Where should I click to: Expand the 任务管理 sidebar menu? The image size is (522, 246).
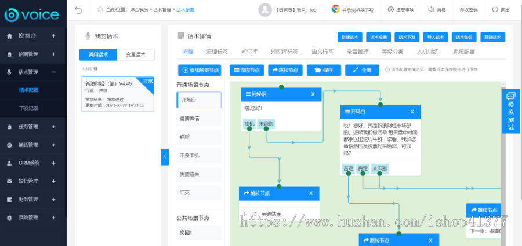pos(53,127)
